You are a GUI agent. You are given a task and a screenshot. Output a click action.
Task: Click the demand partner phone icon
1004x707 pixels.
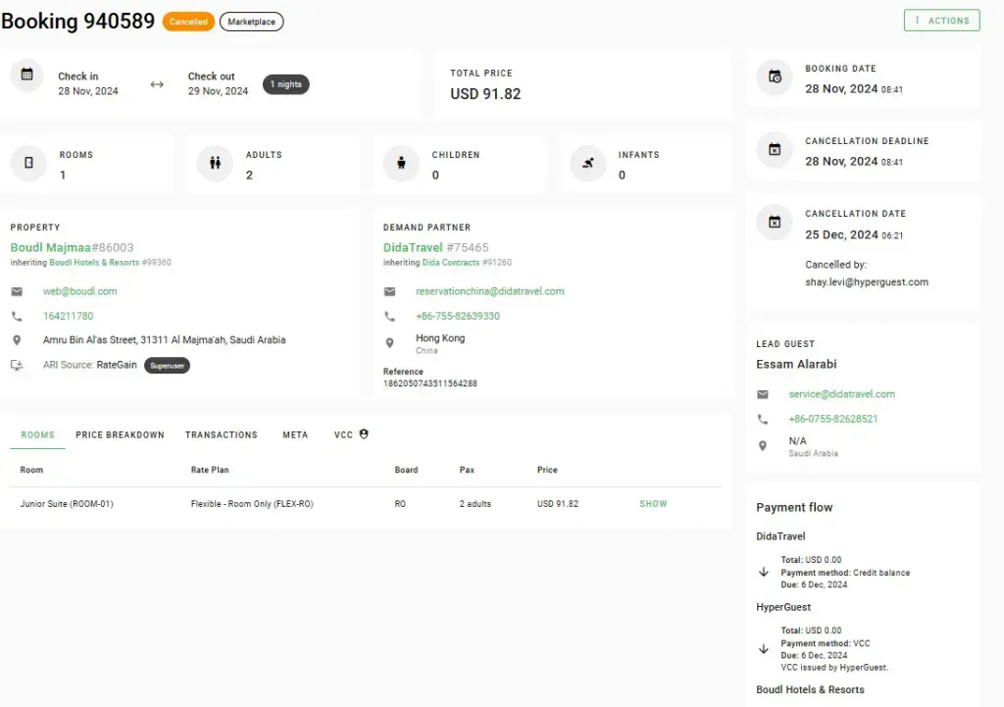click(x=389, y=317)
